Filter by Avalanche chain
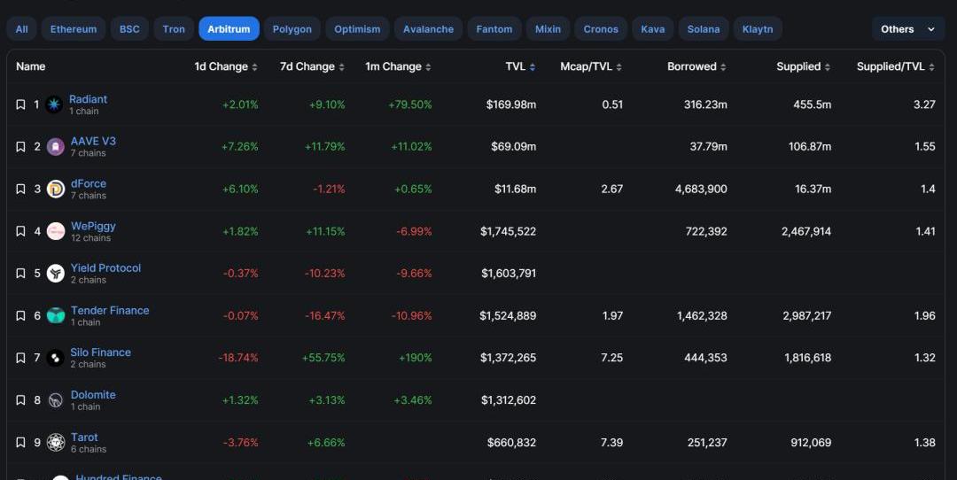The height and width of the screenshot is (480, 957). click(x=428, y=28)
